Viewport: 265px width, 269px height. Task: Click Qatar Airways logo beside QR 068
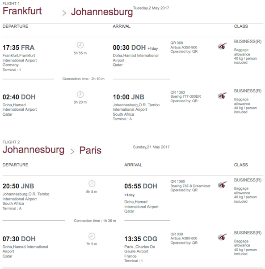coord(222,46)
